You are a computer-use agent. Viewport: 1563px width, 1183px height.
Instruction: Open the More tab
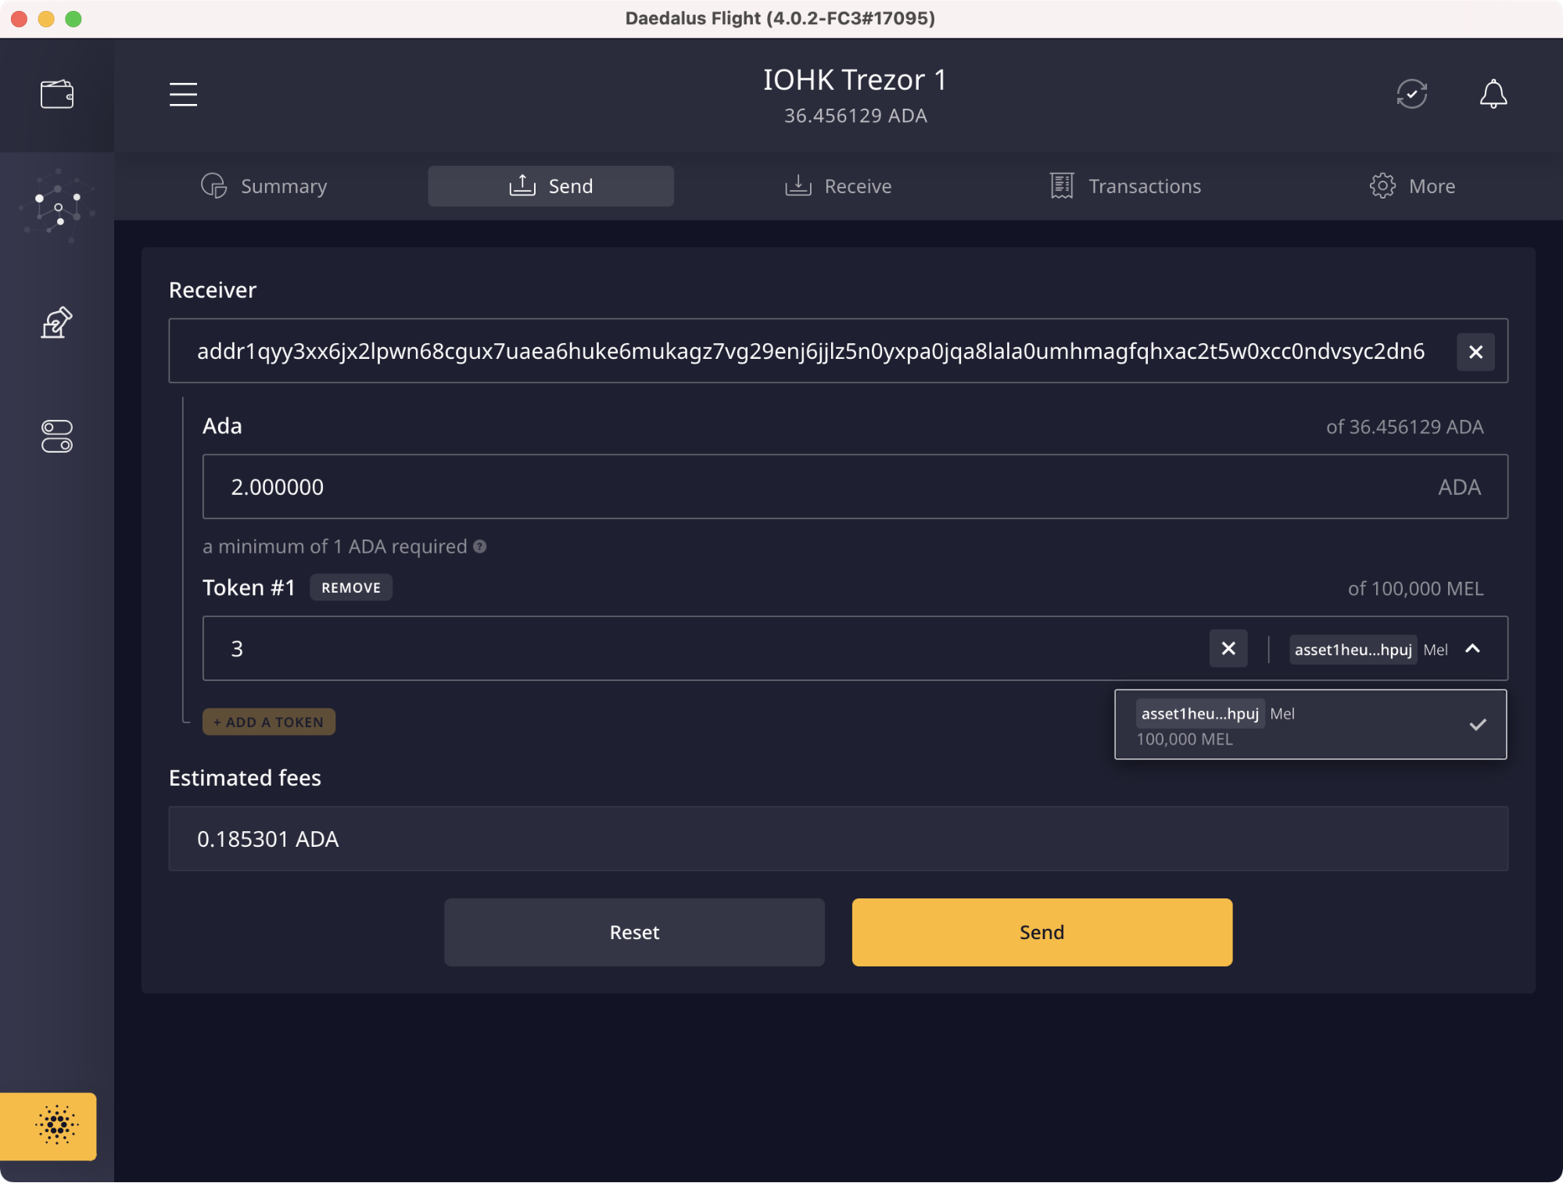(x=1413, y=186)
